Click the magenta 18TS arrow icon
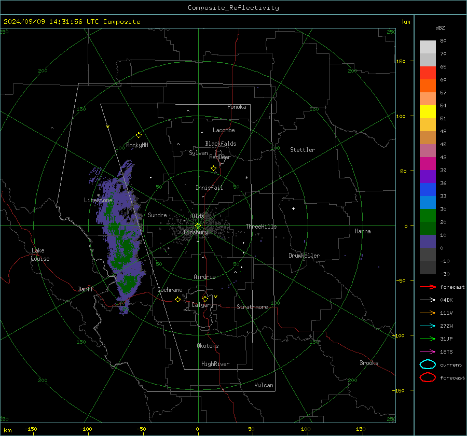 coord(428,352)
